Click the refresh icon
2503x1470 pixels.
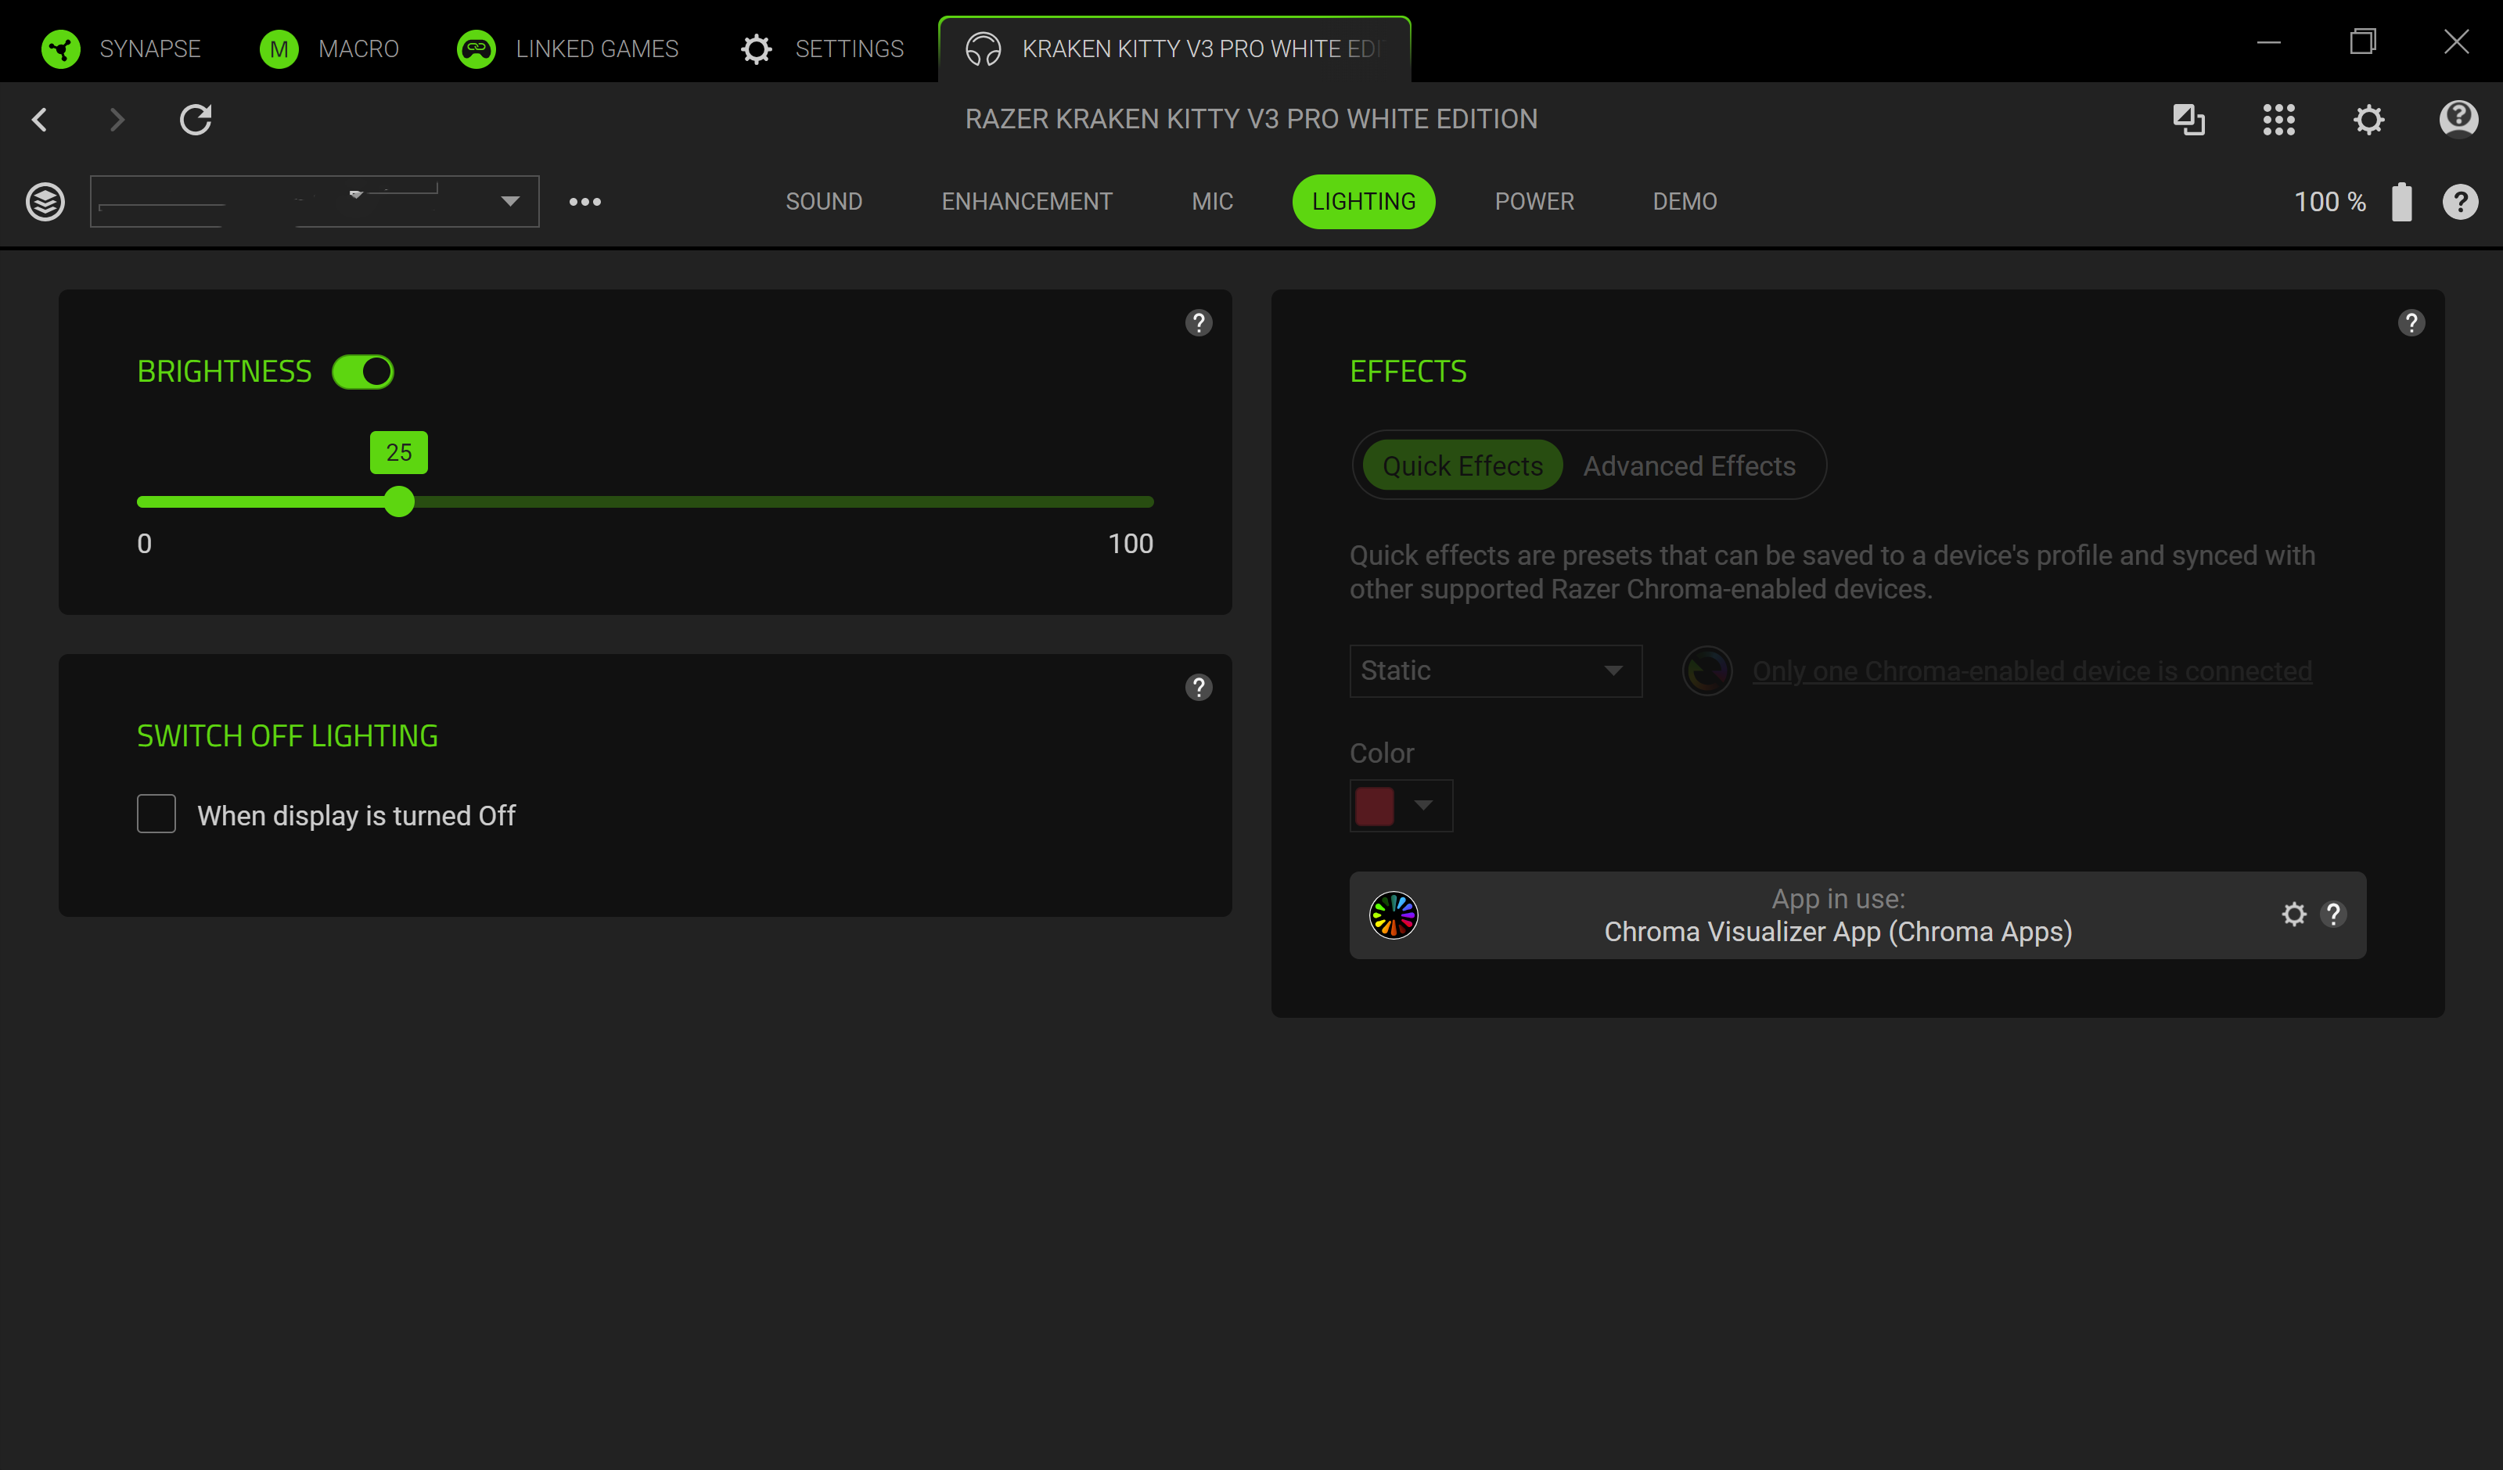coord(196,119)
